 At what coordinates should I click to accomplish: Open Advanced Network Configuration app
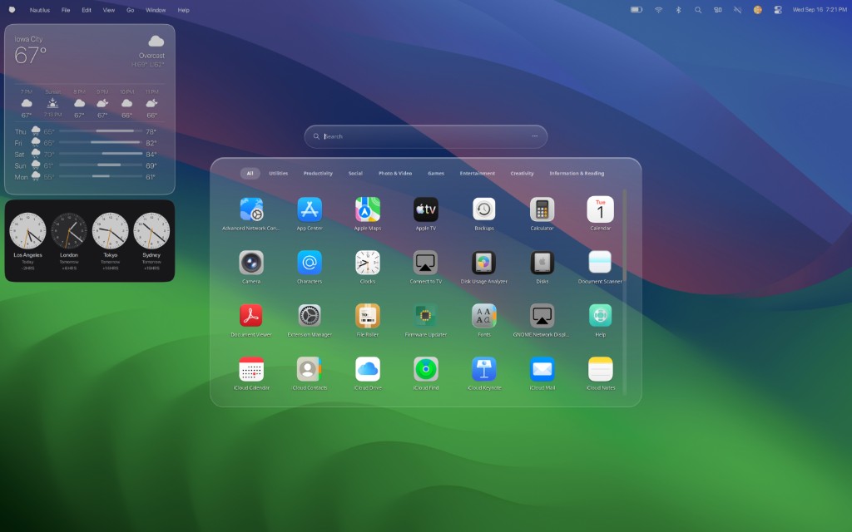coord(251,209)
